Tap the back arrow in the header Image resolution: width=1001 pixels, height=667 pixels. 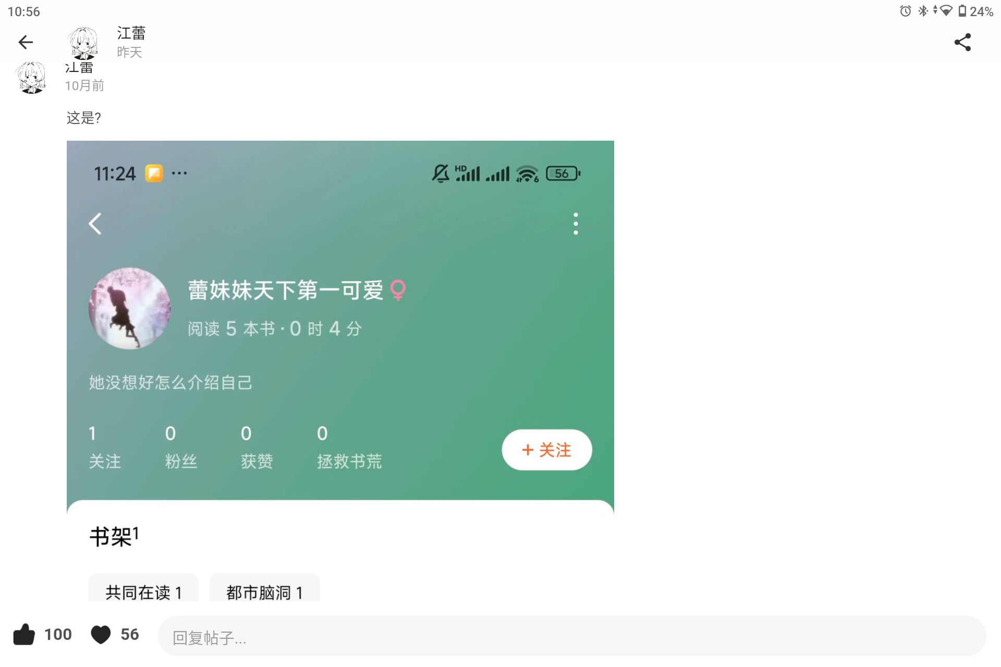point(26,42)
